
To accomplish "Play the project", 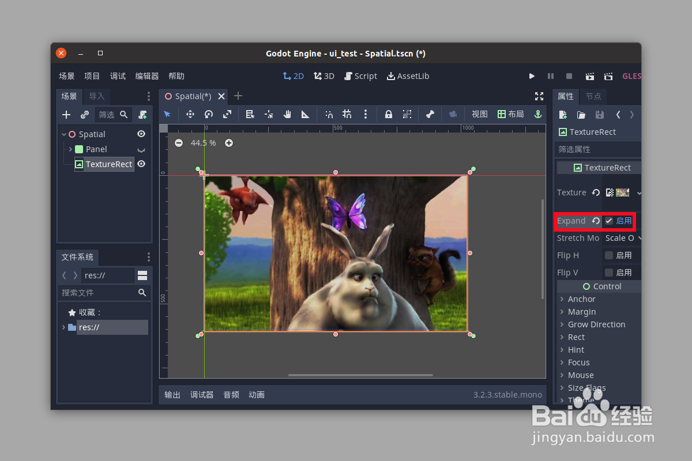I will coord(532,76).
